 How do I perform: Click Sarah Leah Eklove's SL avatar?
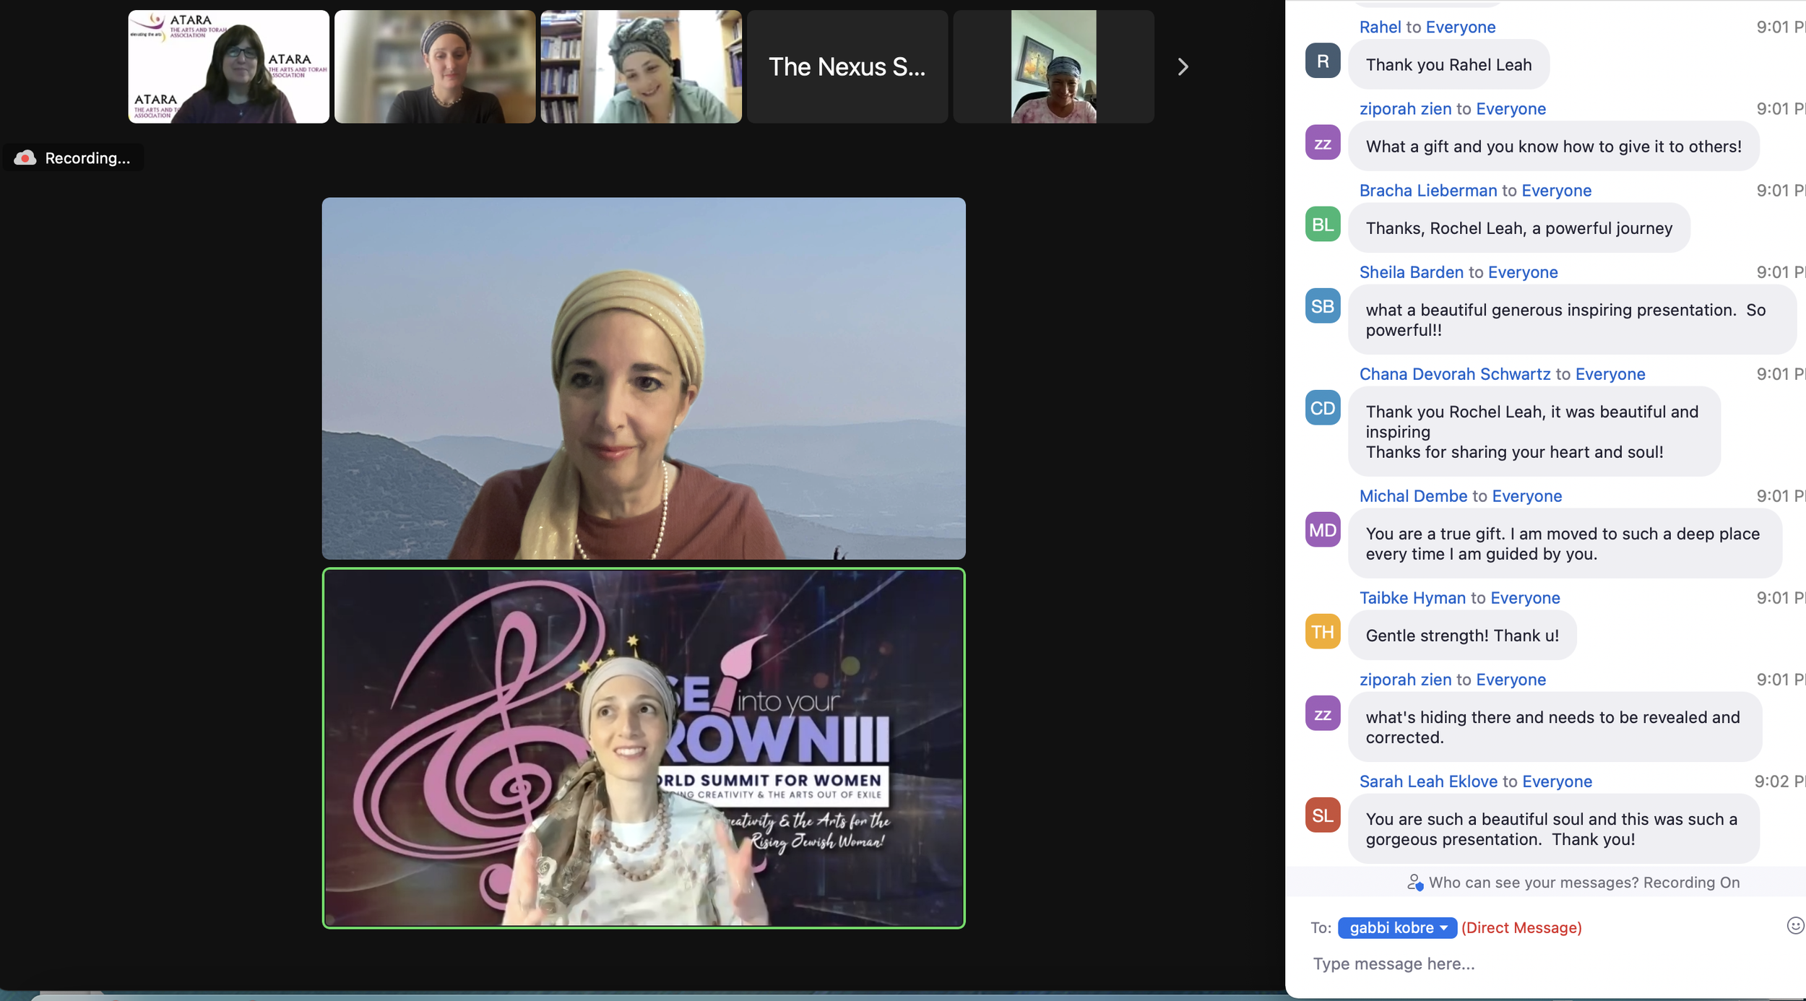pos(1322,815)
